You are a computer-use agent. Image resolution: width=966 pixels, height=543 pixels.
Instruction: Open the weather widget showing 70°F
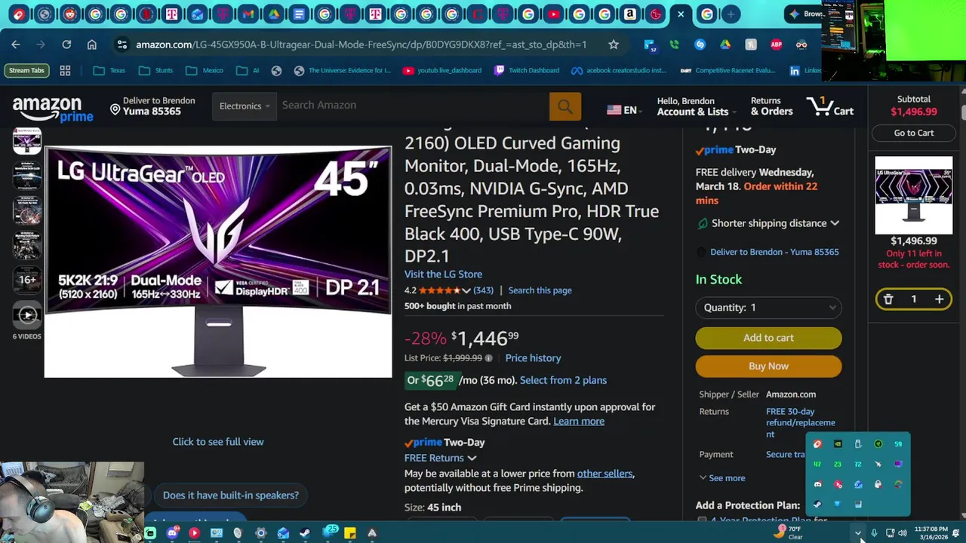[x=789, y=532]
